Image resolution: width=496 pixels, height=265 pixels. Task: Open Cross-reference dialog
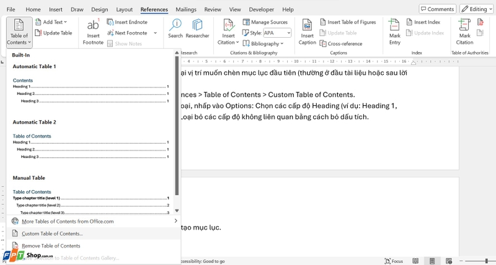click(x=341, y=43)
